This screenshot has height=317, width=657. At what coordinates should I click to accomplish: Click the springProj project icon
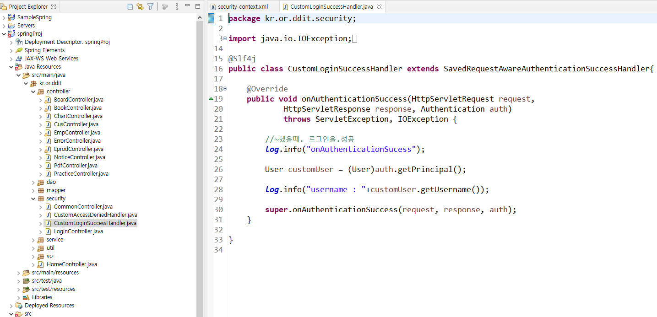pos(11,34)
